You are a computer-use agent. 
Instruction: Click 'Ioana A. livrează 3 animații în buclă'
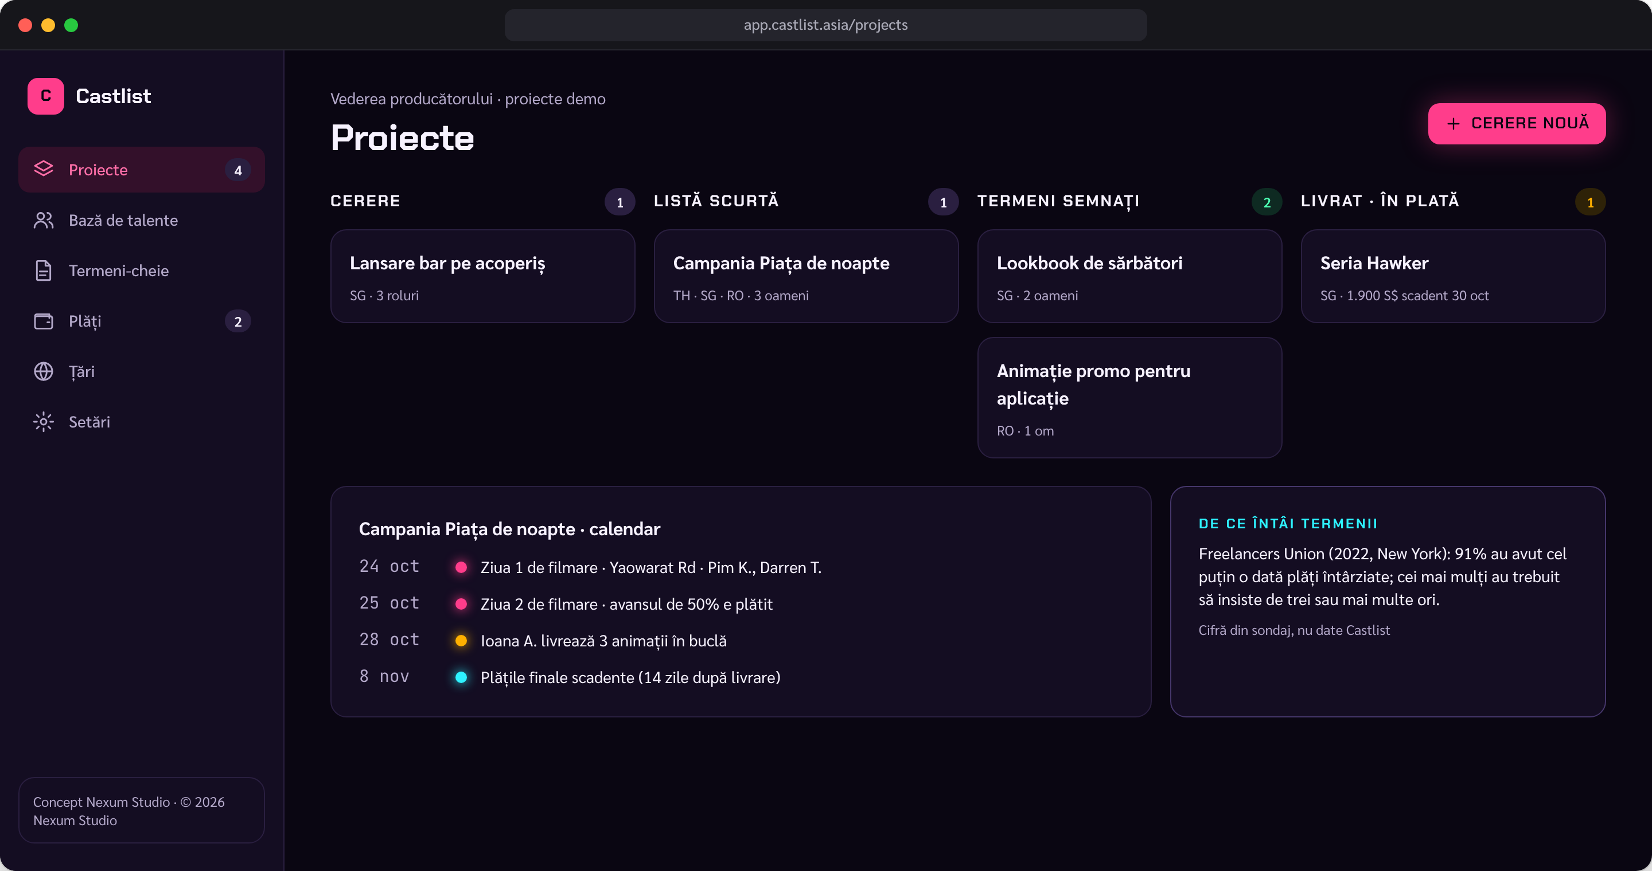pyautogui.click(x=603, y=641)
